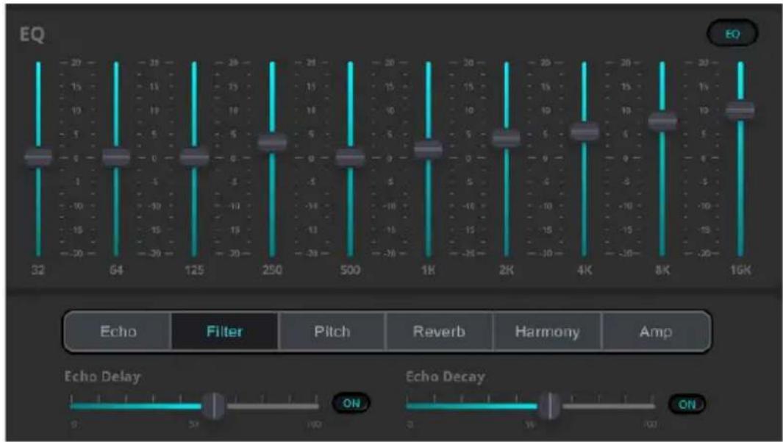Open the Reverb tab
The height and width of the screenshot is (442, 783).
point(439,332)
